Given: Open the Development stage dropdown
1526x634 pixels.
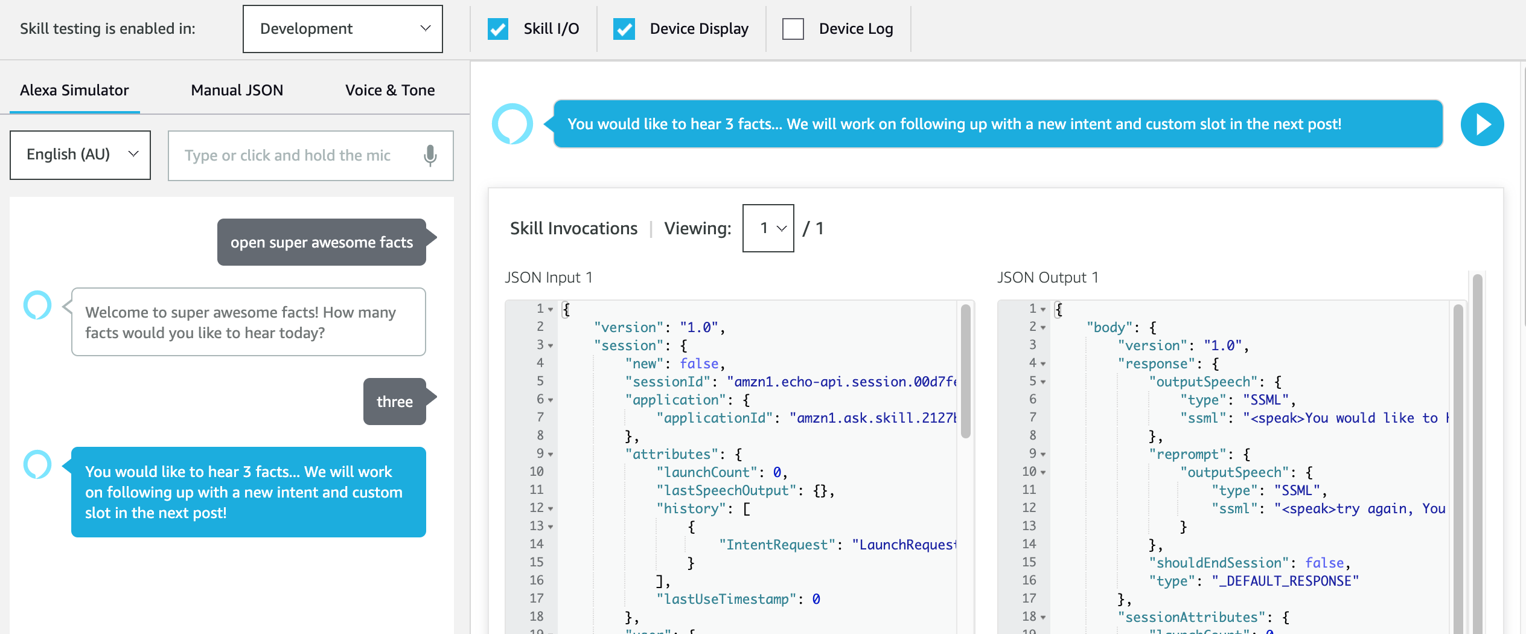Looking at the screenshot, I should 343,29.
